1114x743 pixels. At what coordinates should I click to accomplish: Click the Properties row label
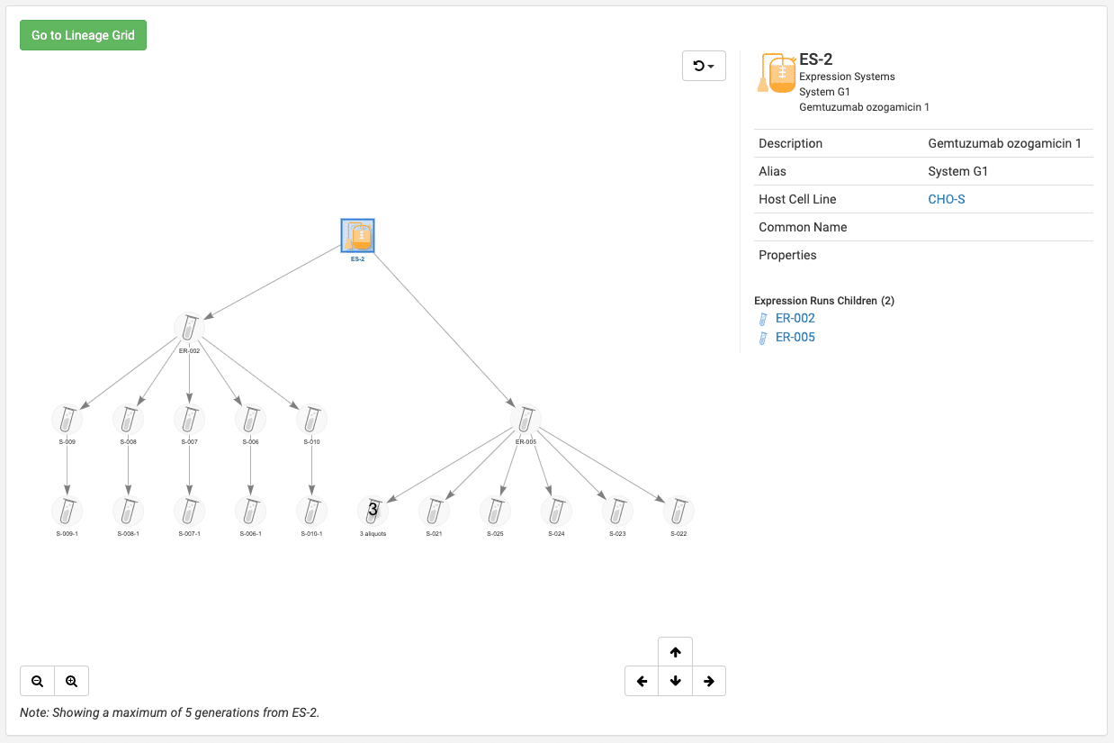(x=787, y=255)
